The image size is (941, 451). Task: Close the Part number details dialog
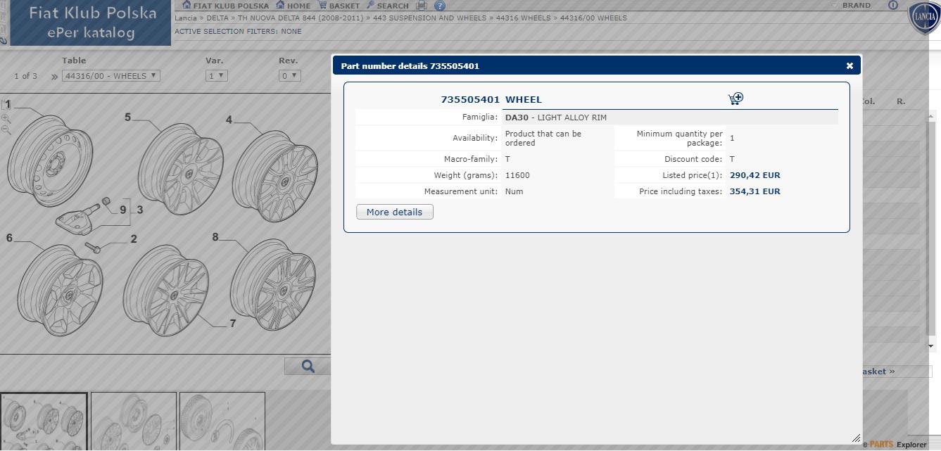[850, 65]
